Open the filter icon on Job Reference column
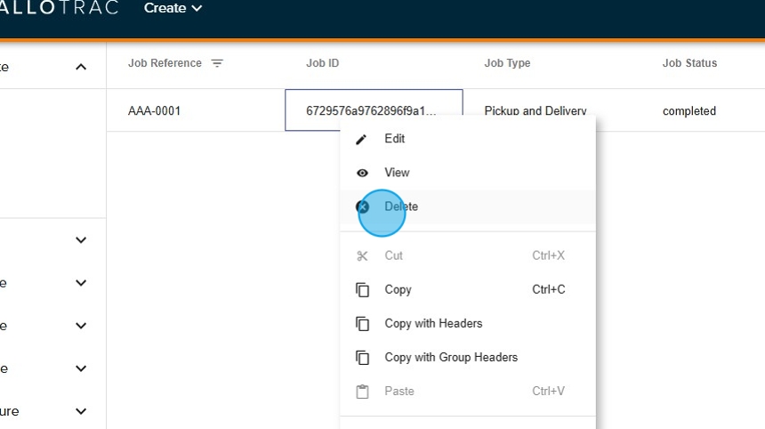 click(x=217, y=63)
